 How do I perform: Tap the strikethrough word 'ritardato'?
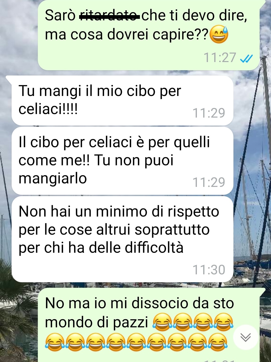coord(109,16)
